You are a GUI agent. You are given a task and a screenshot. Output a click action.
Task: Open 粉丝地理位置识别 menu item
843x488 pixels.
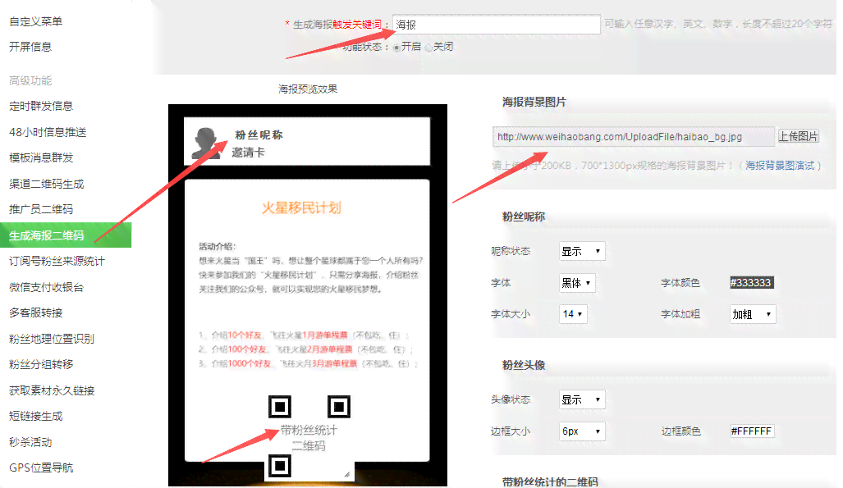[52, 339]
